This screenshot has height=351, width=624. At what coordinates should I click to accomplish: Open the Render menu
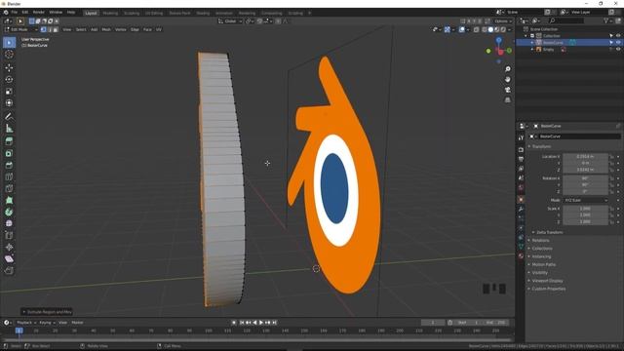(x=39, y=13)
